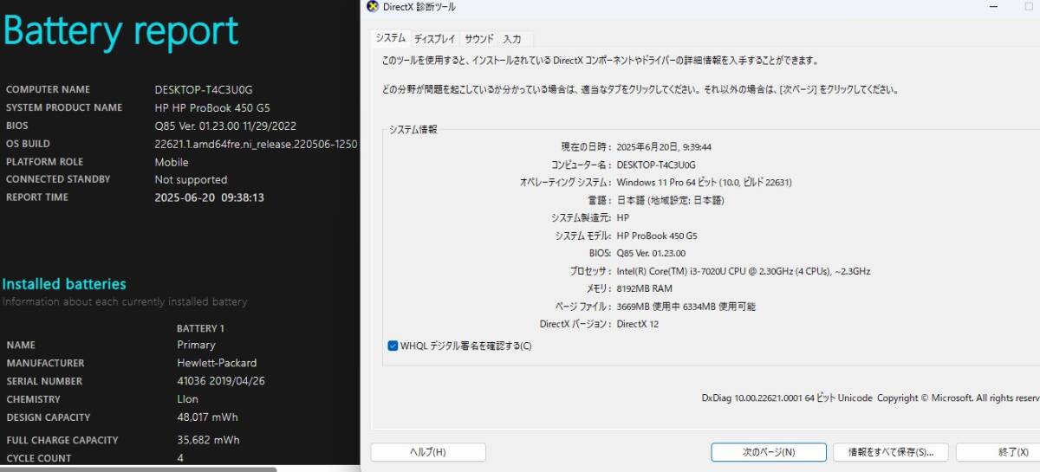Click report time 2025-06-20 09:38:13
1040x472 pixels.
click(x=209, y=197)
